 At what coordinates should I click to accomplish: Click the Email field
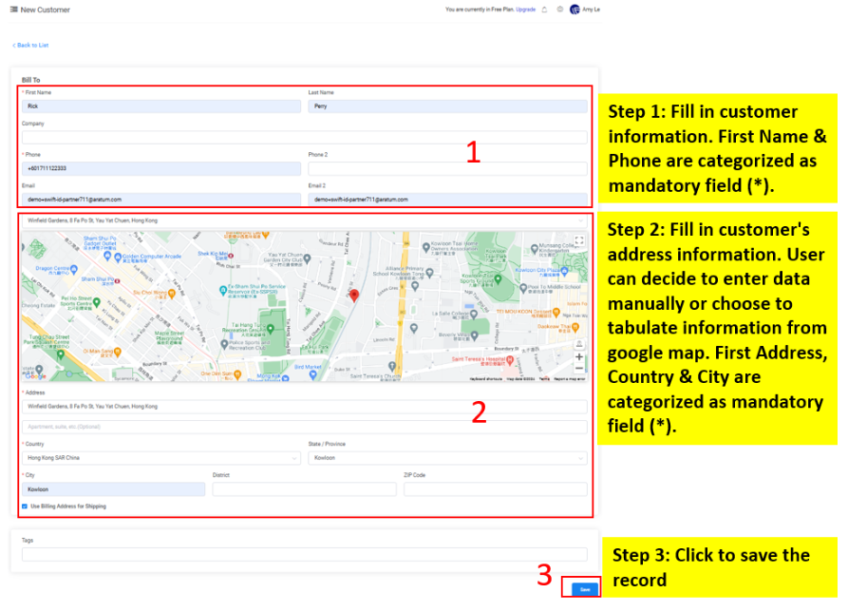[x=161, y=200]
